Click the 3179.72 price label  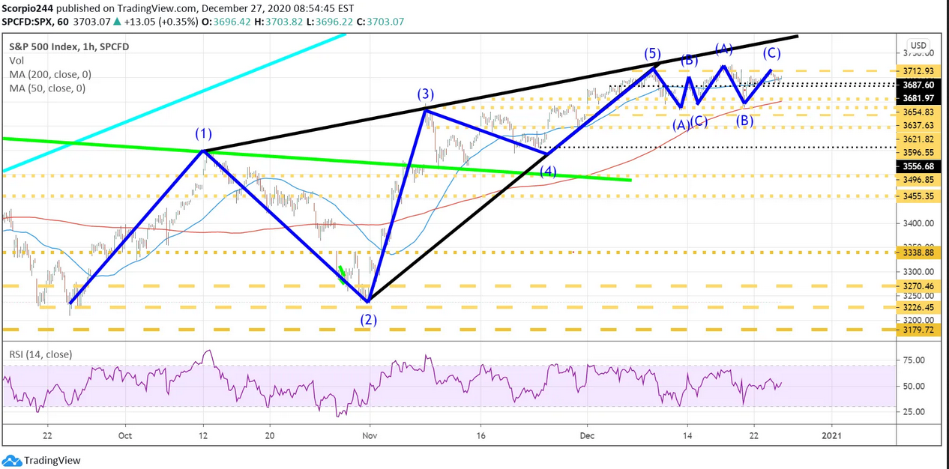pyautogui.click(x=918, y=330)
